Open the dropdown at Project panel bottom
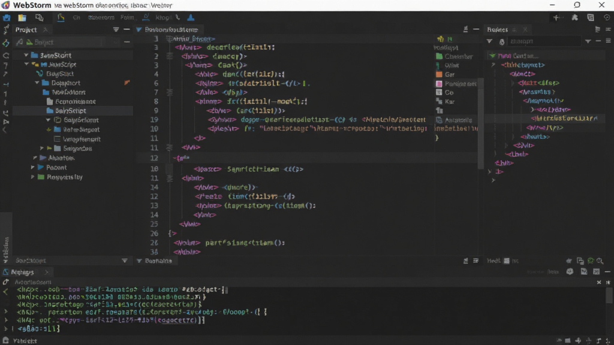Image resolution: width=614 pixels, height=345 pixels. tap(124, 261)
